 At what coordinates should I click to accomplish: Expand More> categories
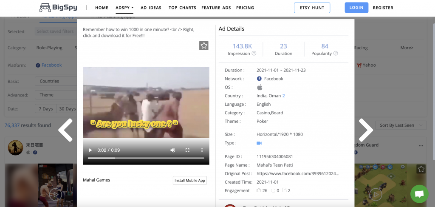[x=407, y=48]
